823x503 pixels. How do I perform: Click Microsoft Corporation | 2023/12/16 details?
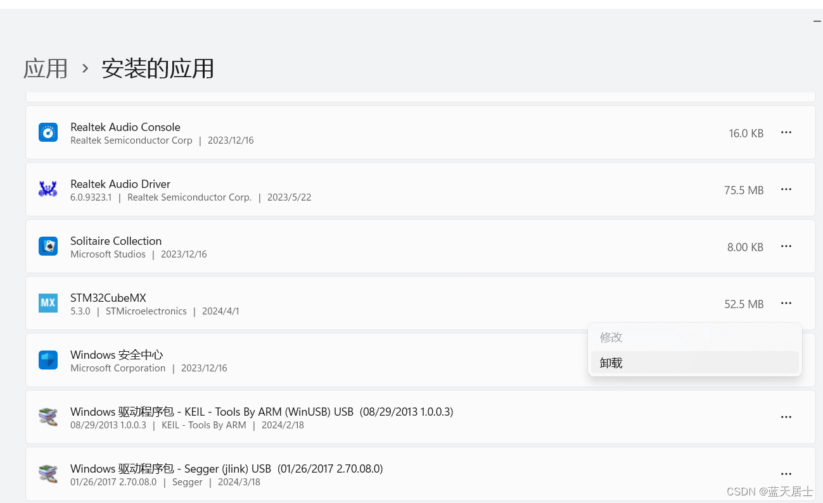(x=149, y=368)
